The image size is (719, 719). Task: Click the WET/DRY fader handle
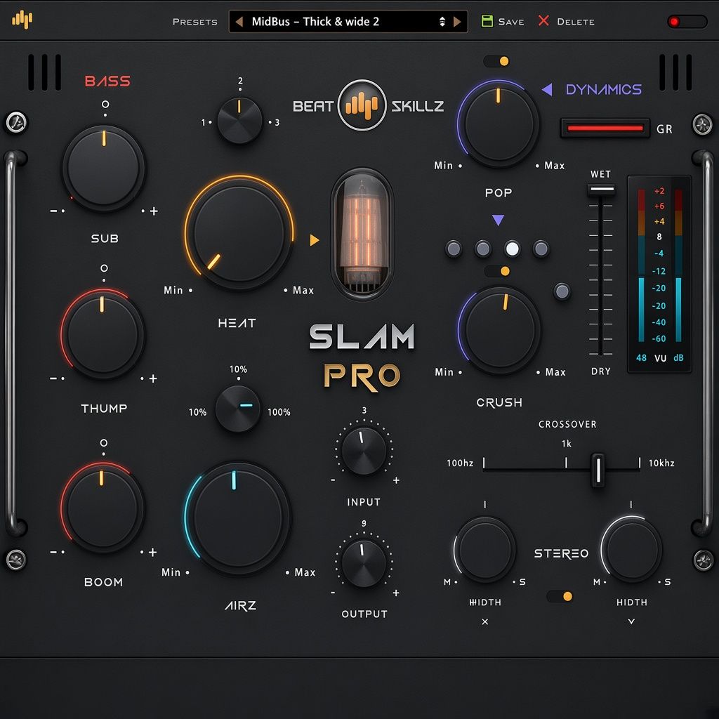[x=601, y=190]
